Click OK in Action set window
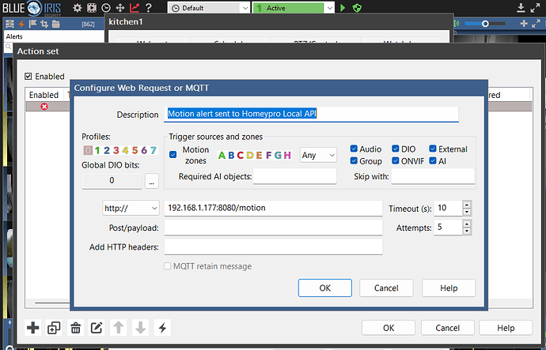 (389, 328)
